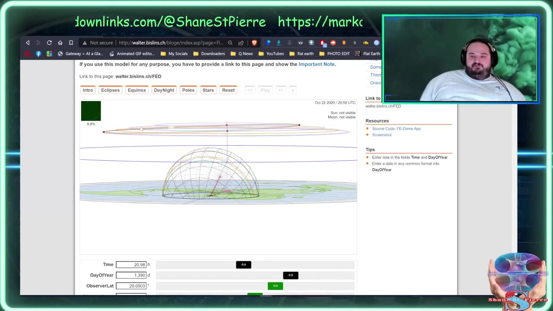Select the Equinox demo button
The image size is (553, 311).
[137, 90]
